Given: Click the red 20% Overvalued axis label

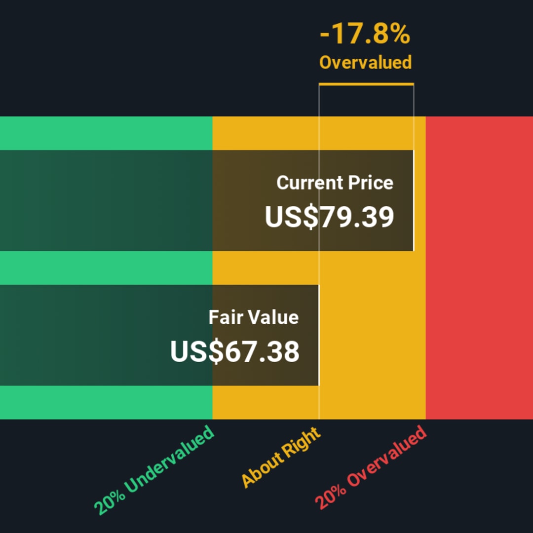Looking at the screenshot, I should (371, 467).
